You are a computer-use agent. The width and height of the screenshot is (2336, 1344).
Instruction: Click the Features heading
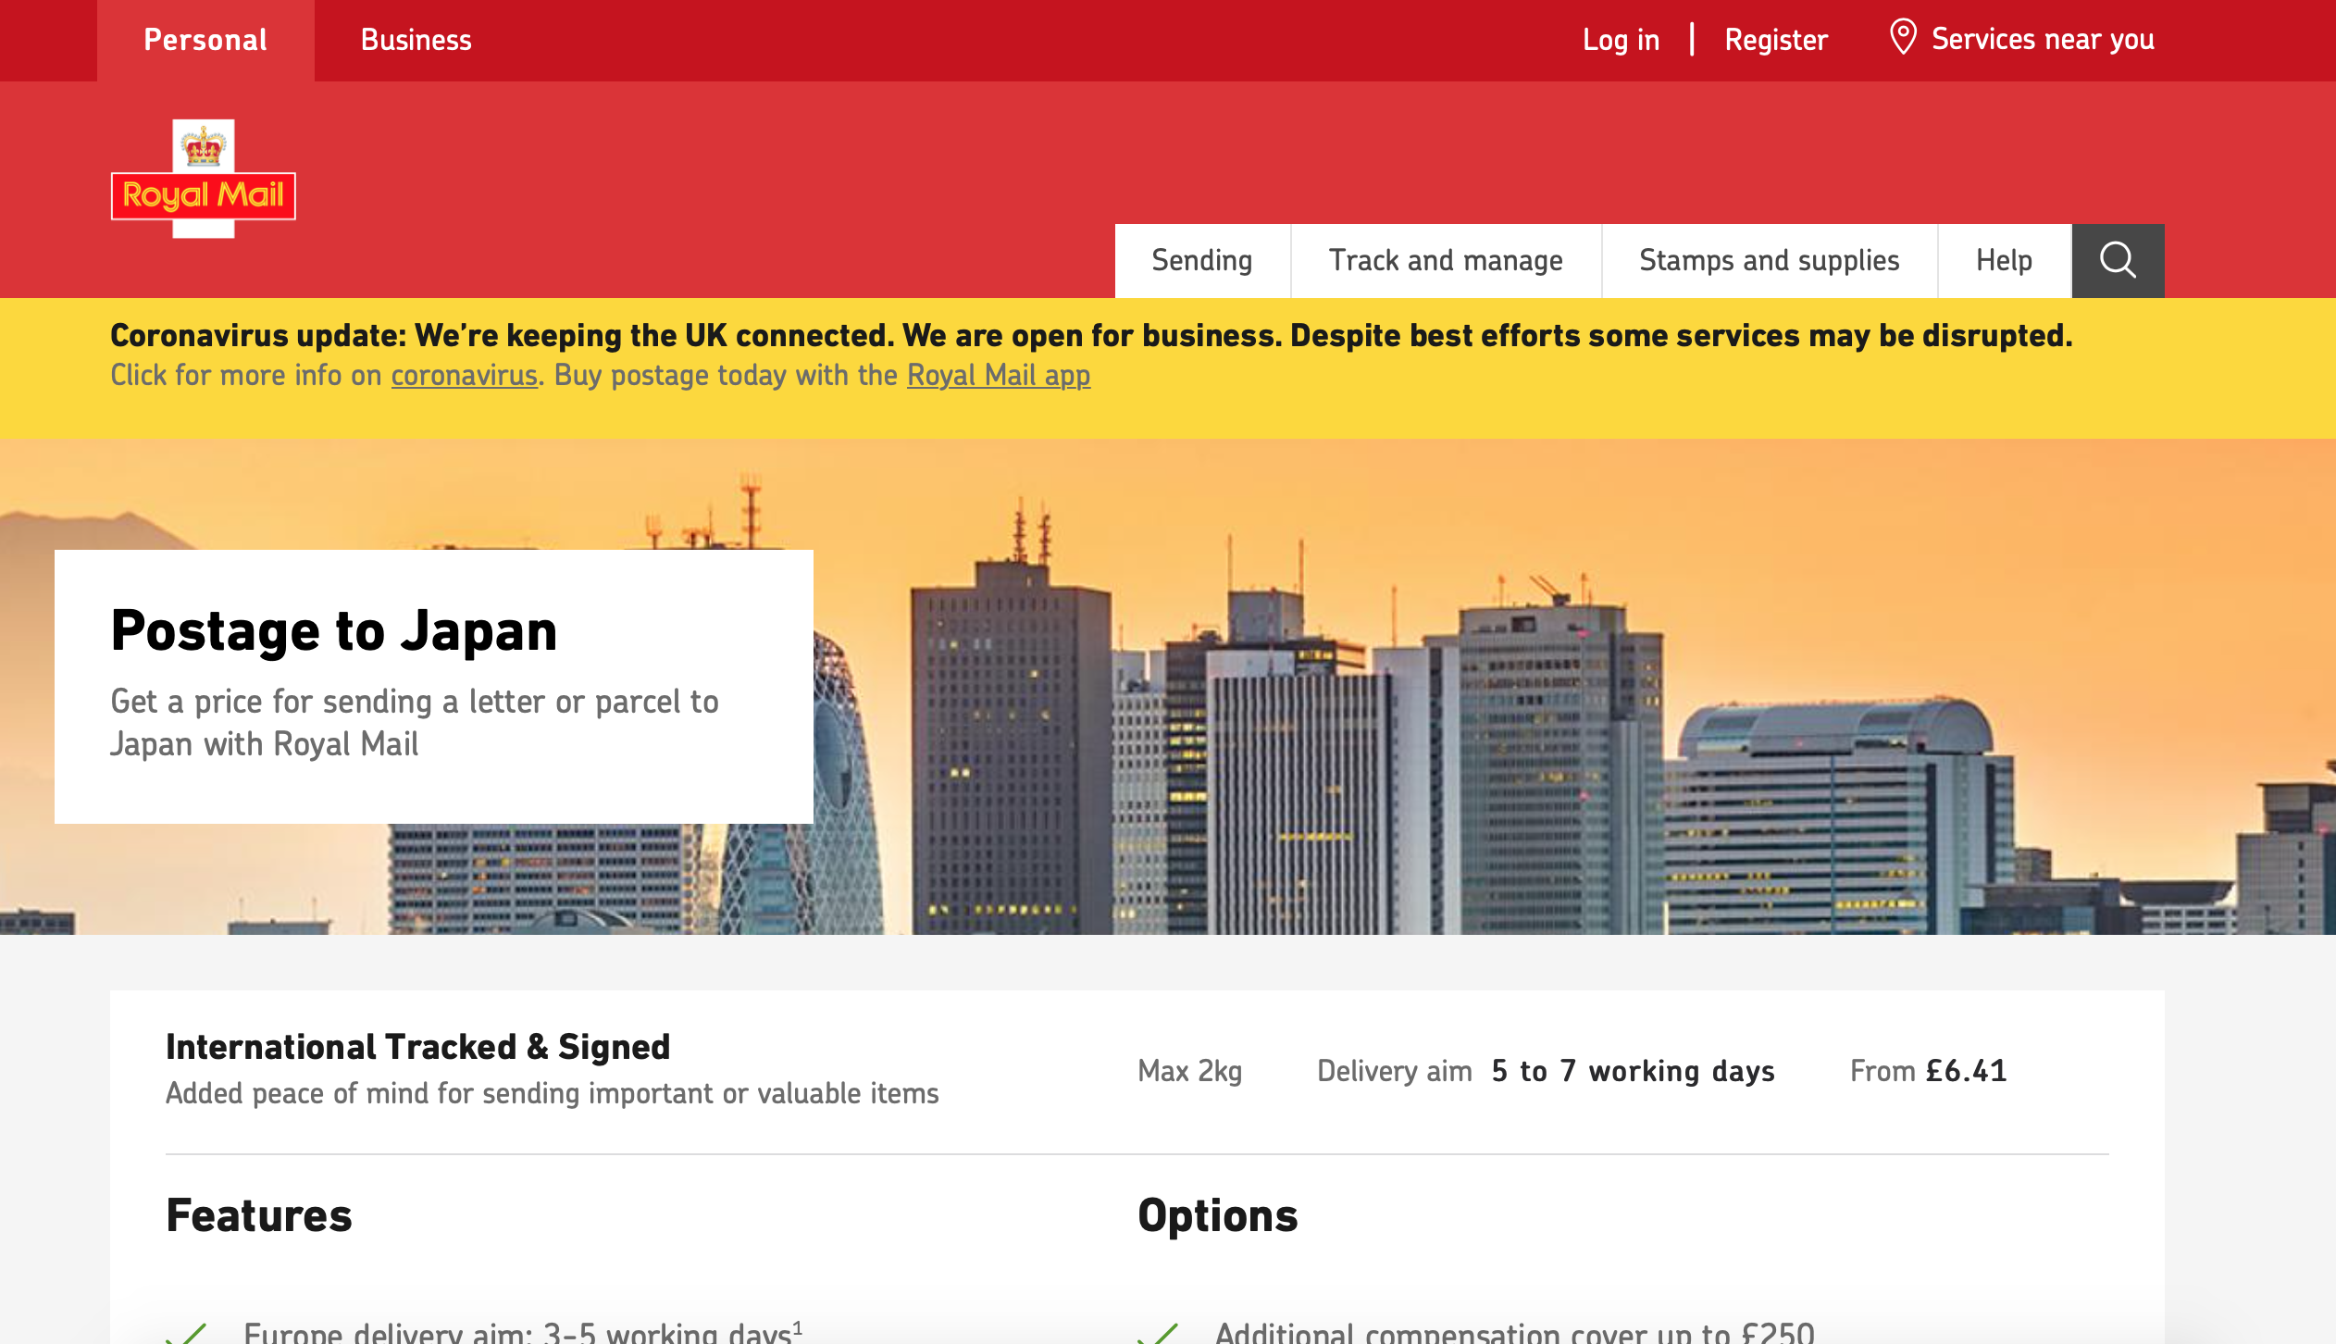[x=259, y=1215]
